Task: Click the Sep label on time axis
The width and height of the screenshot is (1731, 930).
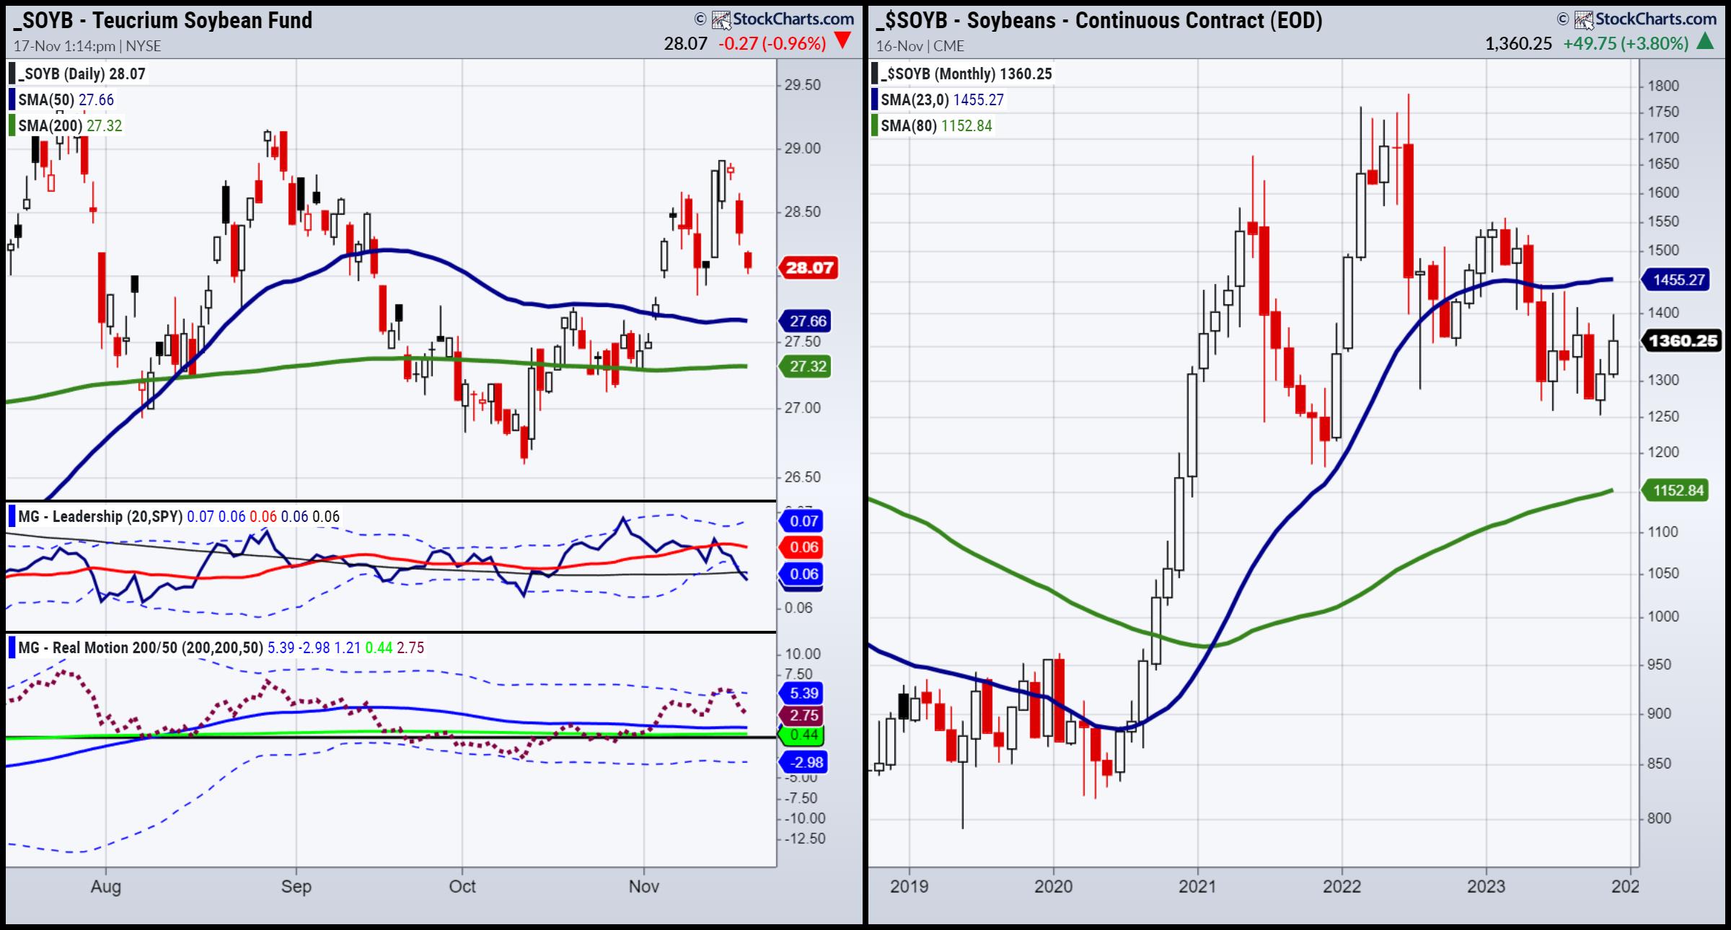Action: click(296, 886)
